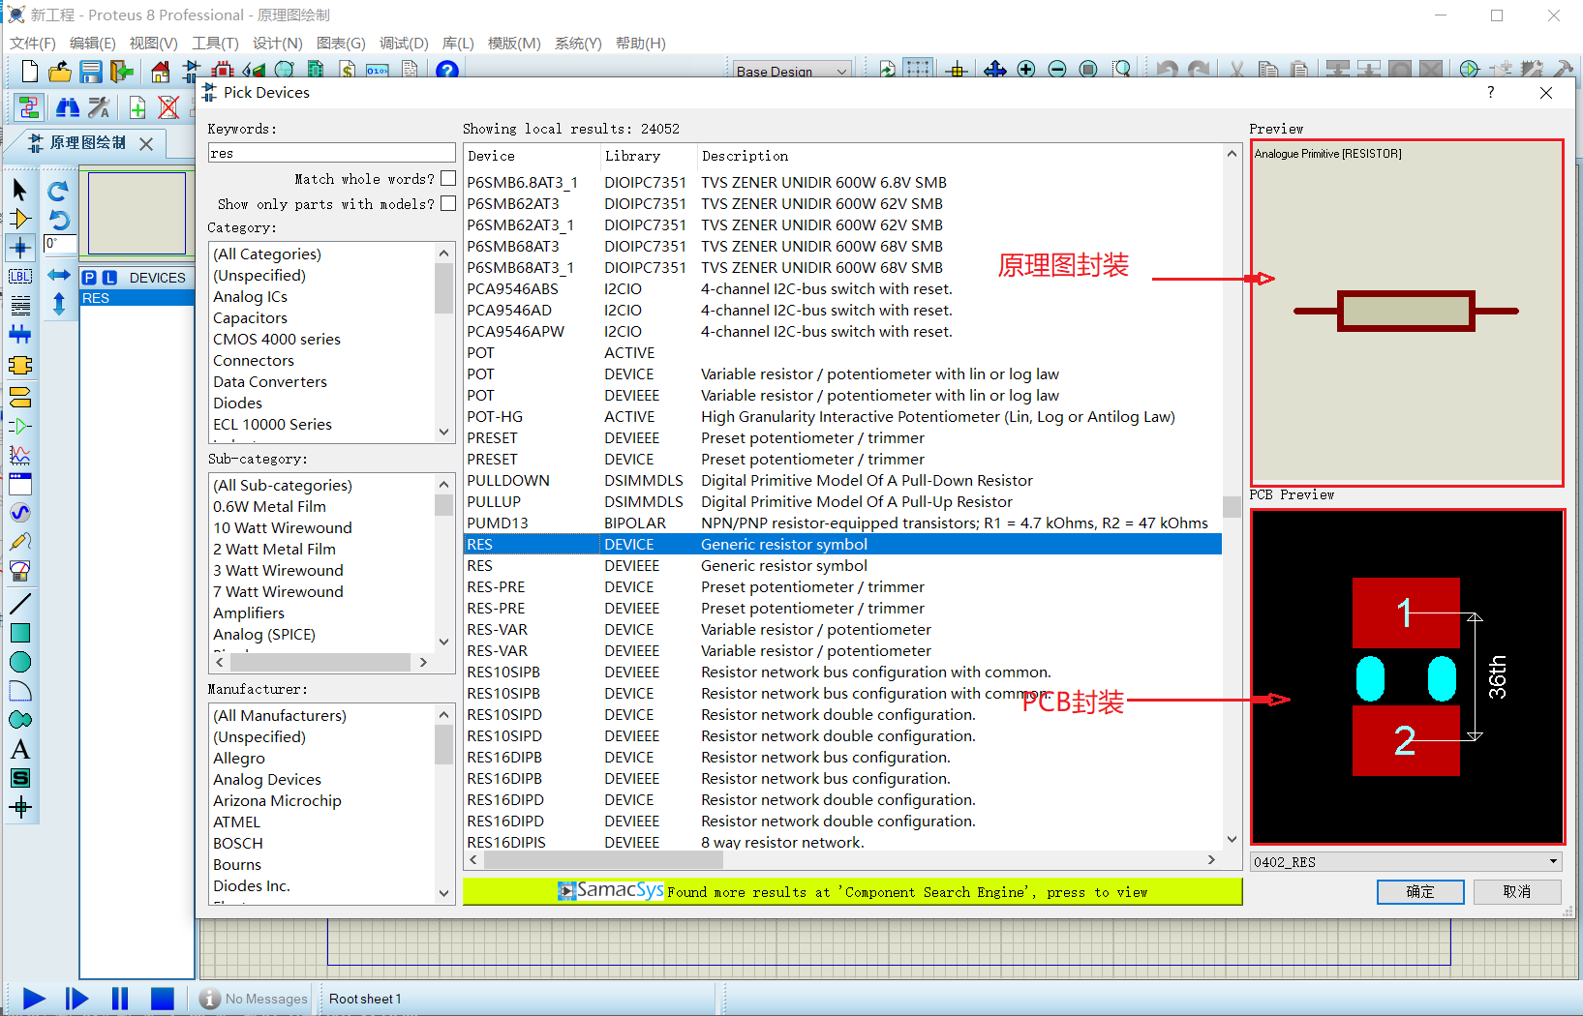Open the 视图(V) menu
The image size is (1583, 1016).
tap(154, 44)
